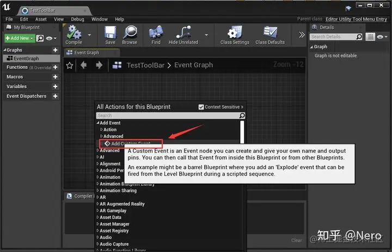Add a new graph with the plus icon
Image resolution: width=392 pixels, height=252 pixels.
point(55,50)
